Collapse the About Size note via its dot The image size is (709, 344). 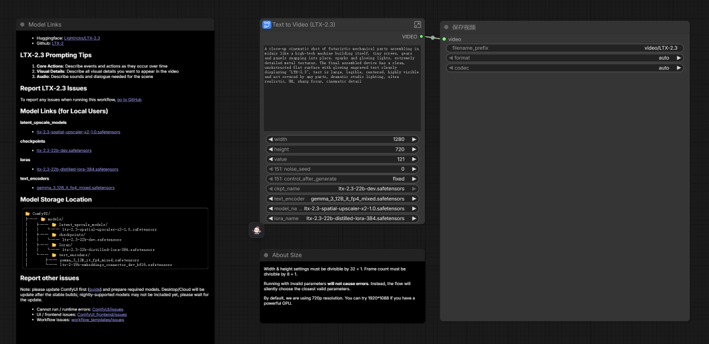[x=266, y=255]
